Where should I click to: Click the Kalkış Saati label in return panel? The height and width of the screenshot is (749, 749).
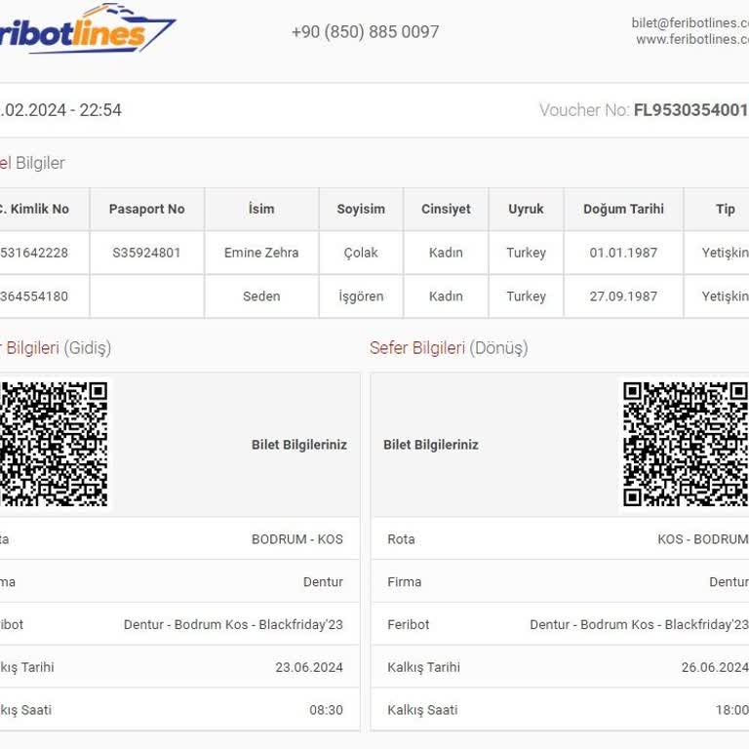click(422, 710)
